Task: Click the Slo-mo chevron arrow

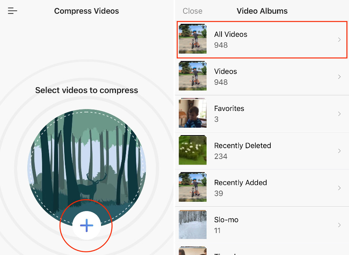Action: pos(339,225)
